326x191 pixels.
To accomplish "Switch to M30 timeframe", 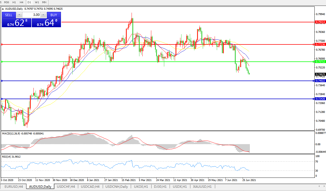I will click(x=7, y=2).
